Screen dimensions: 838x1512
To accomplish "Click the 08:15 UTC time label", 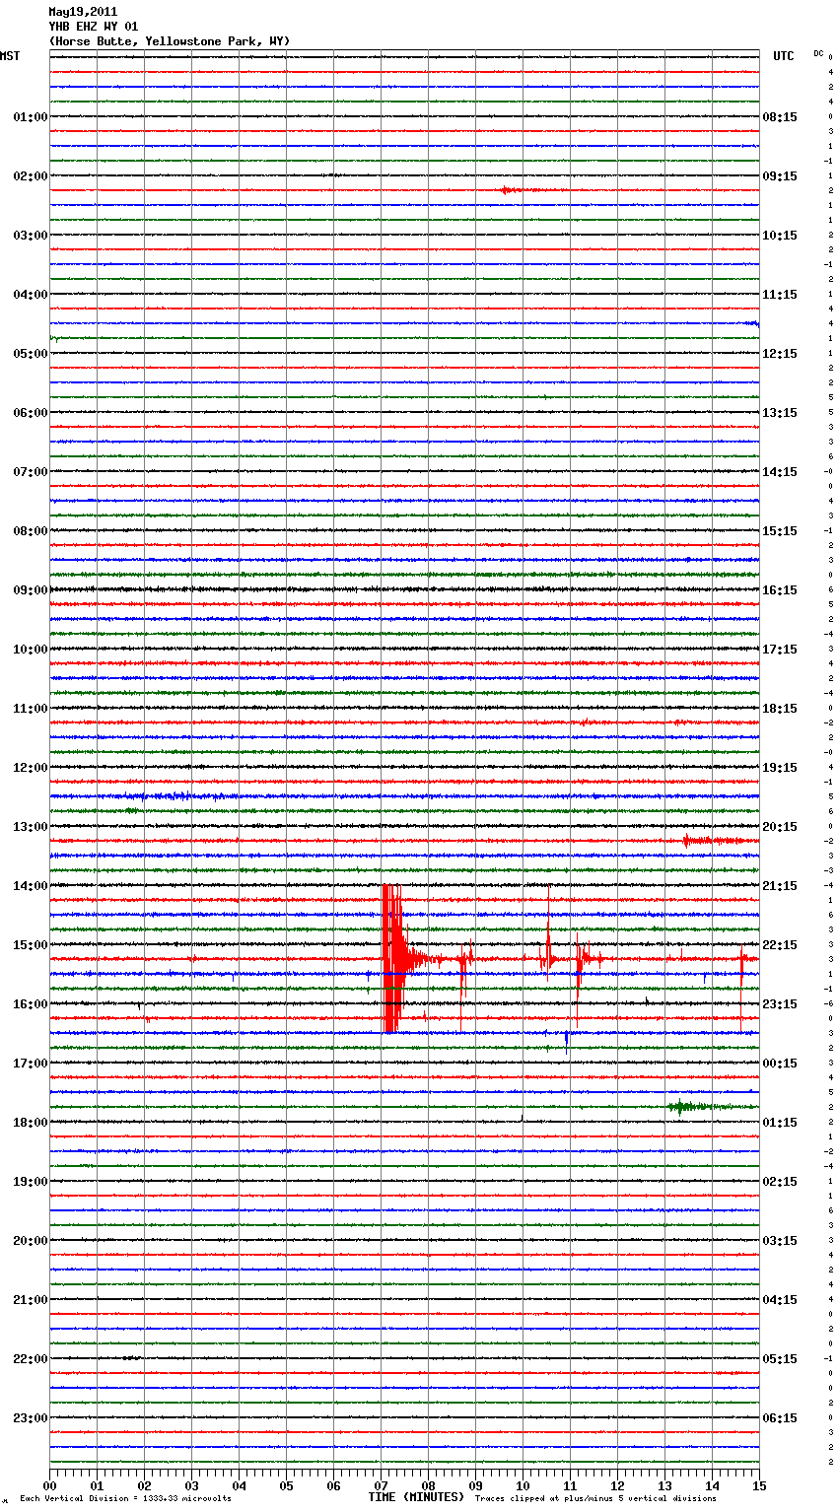I will tap(780, 117).
